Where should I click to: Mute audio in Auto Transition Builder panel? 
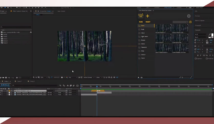142,77
